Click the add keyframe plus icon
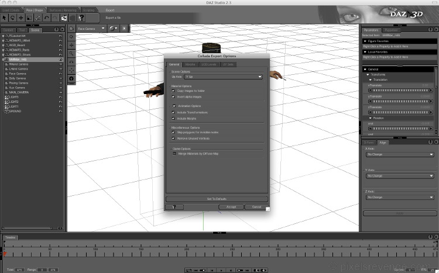This screenshot has height=273, width=439. [263, 271]
